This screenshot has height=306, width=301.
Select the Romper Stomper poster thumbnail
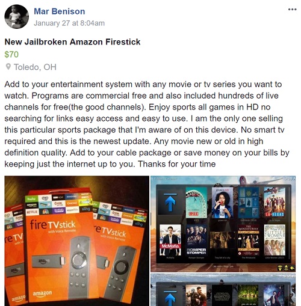[196, 240]
